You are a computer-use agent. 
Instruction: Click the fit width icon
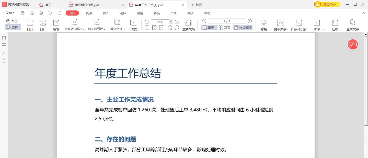tap(161, 28)
